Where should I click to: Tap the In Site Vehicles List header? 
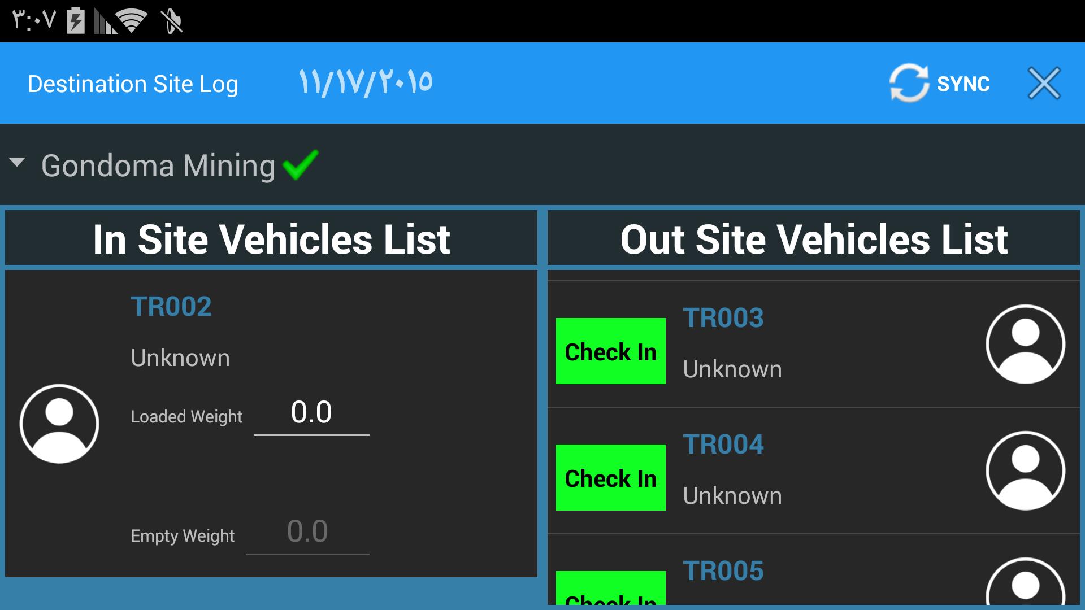pos(271,239)
